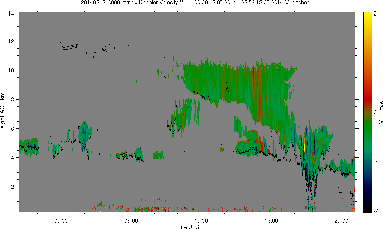The width and height of the screenshot is (383, 229).
Task: Click the '10' height tick label
Action: click(x=11, y=70)
